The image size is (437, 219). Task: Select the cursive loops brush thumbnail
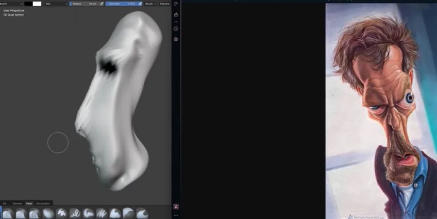tap(75, 214)
